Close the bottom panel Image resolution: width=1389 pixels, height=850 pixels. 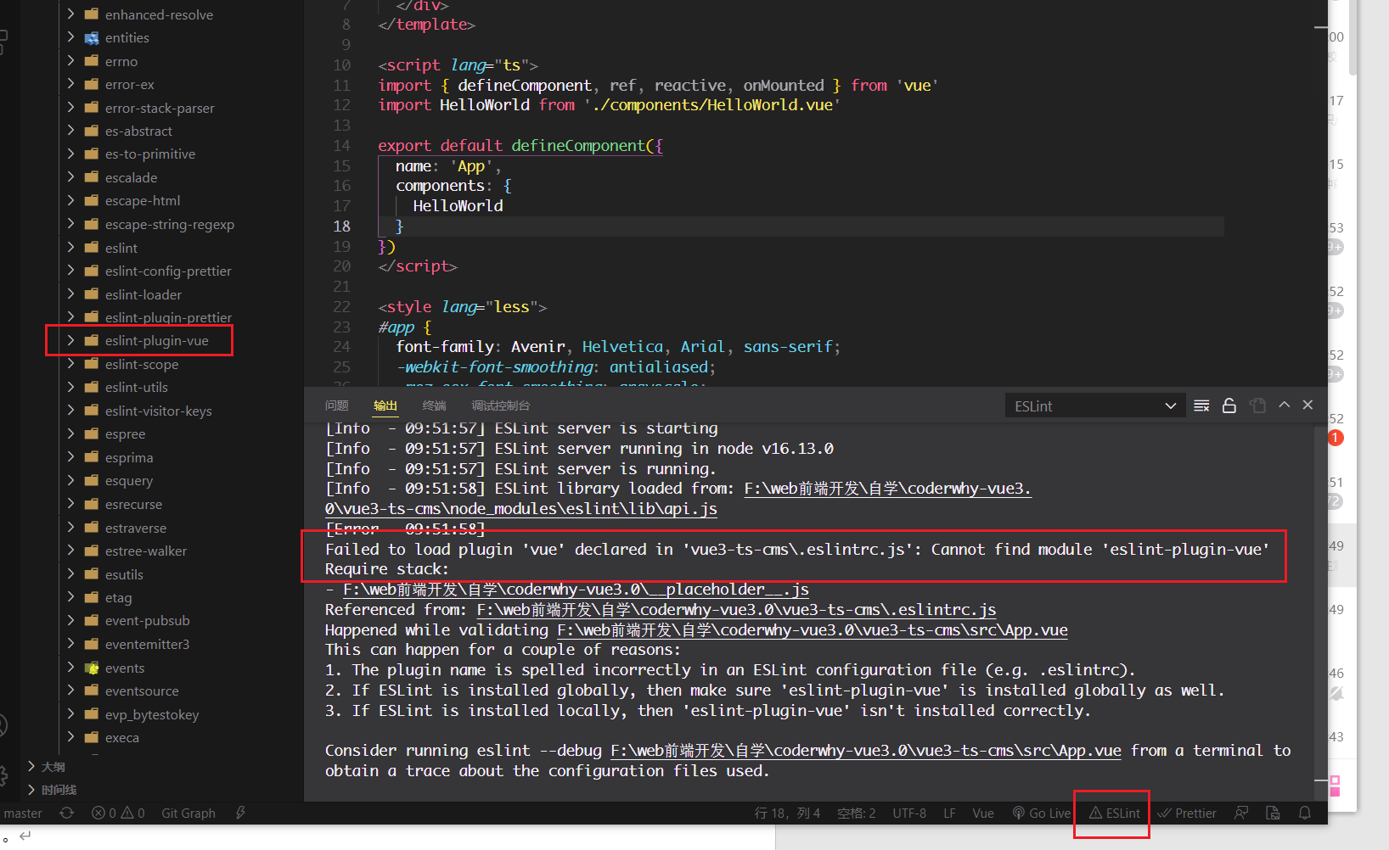point(1307,405)
